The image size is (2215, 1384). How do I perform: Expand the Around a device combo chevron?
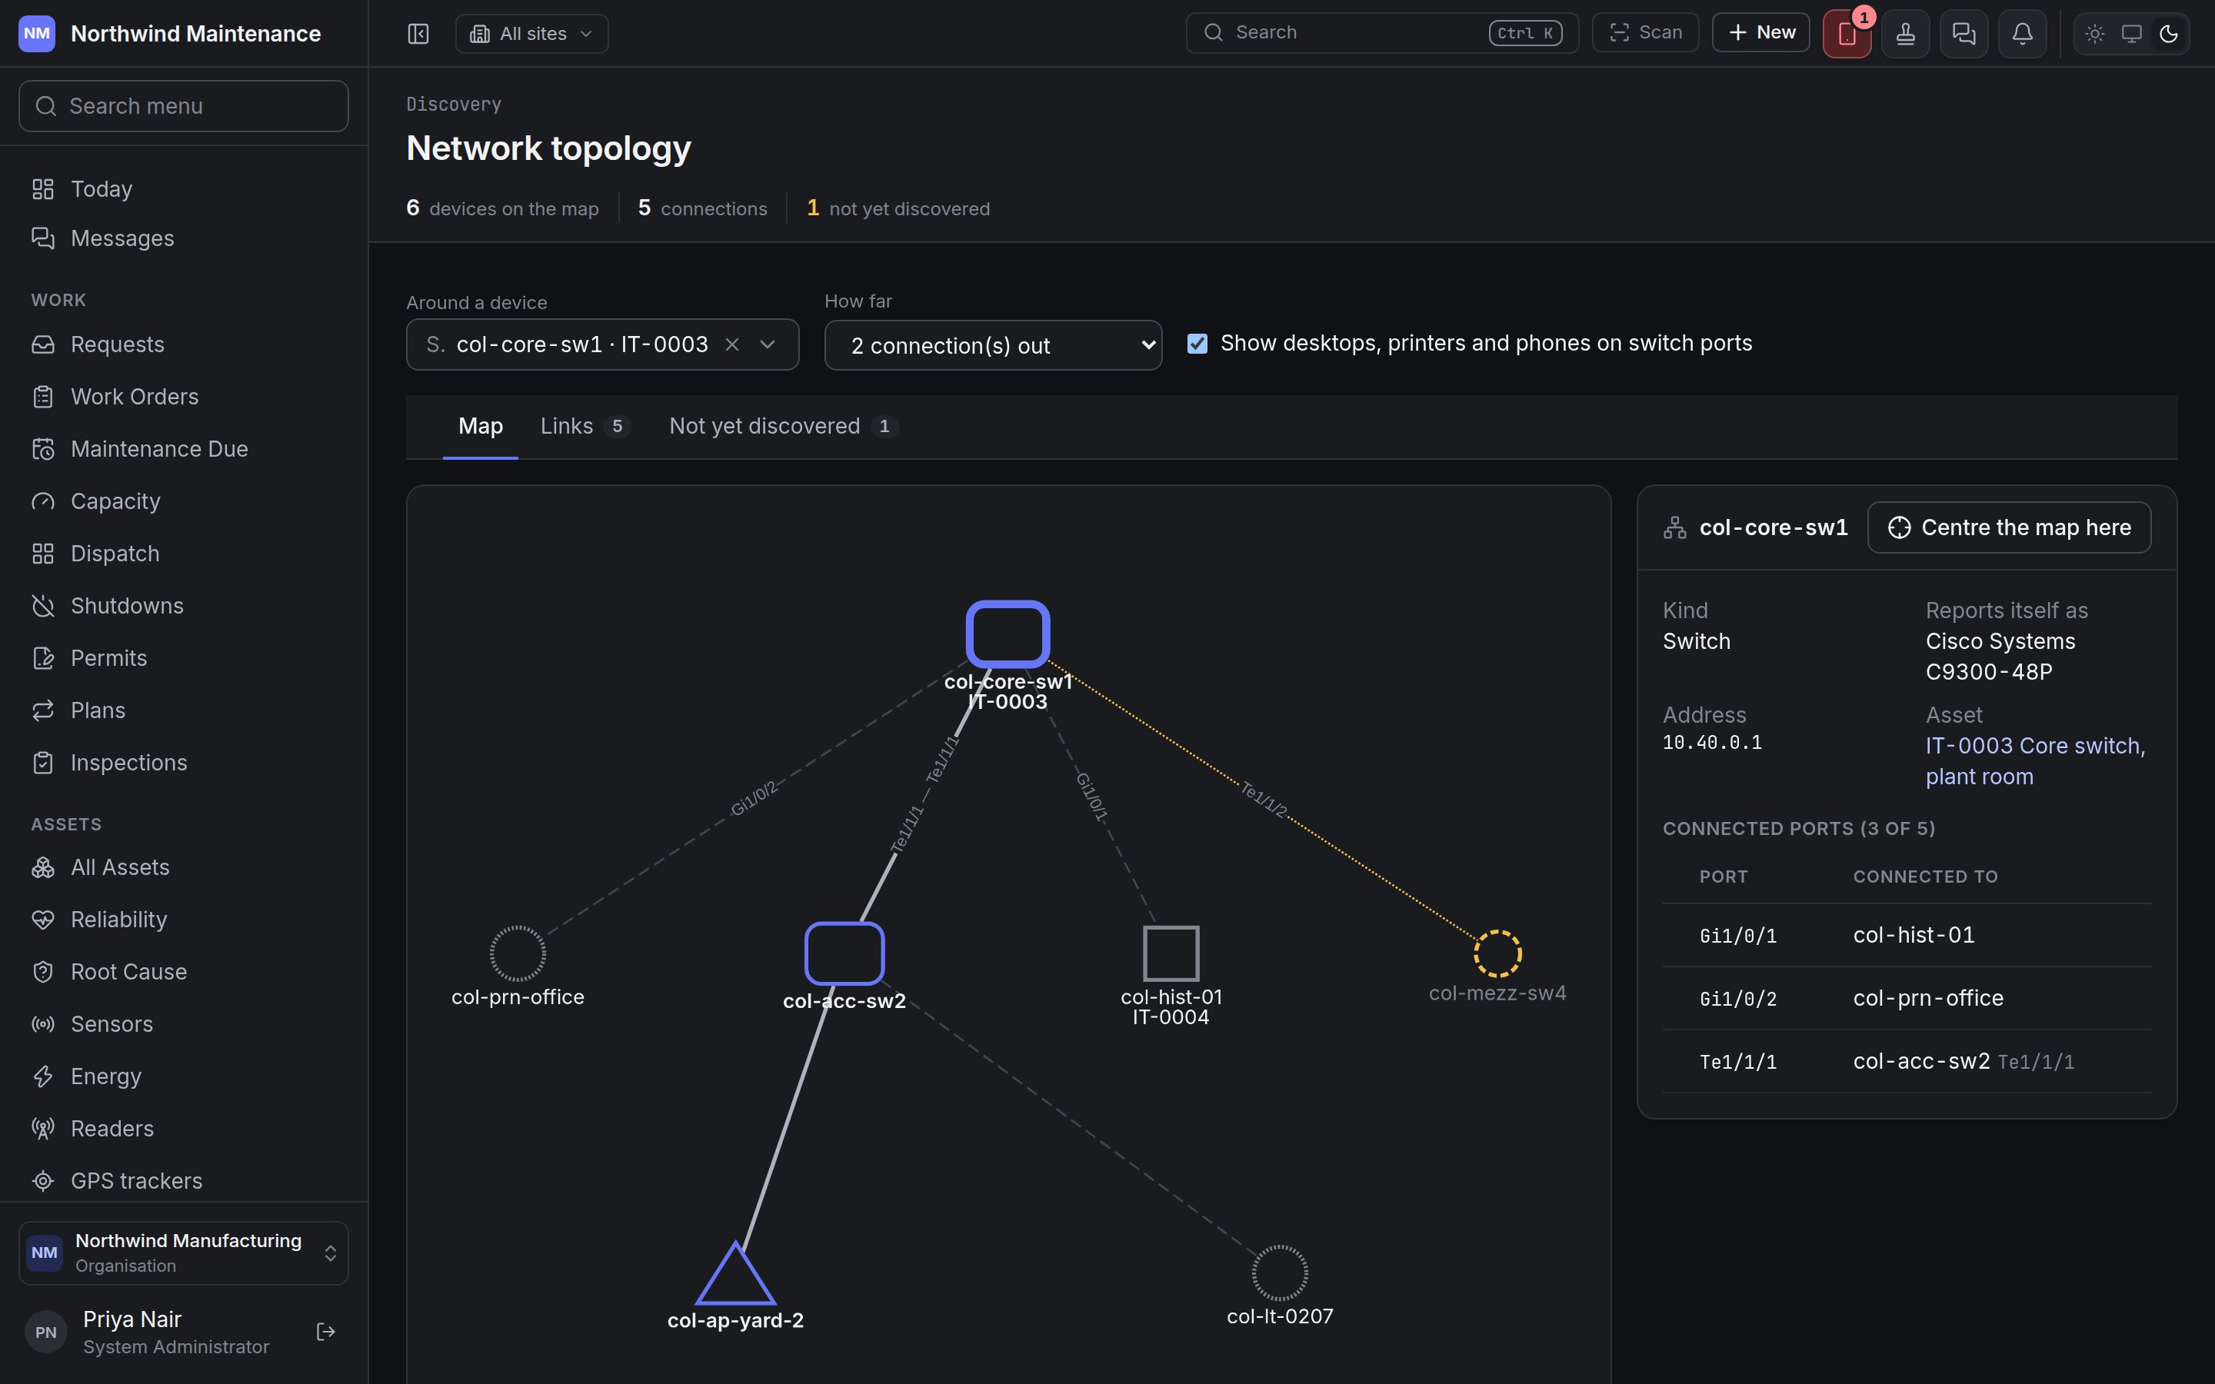[768, 344]
